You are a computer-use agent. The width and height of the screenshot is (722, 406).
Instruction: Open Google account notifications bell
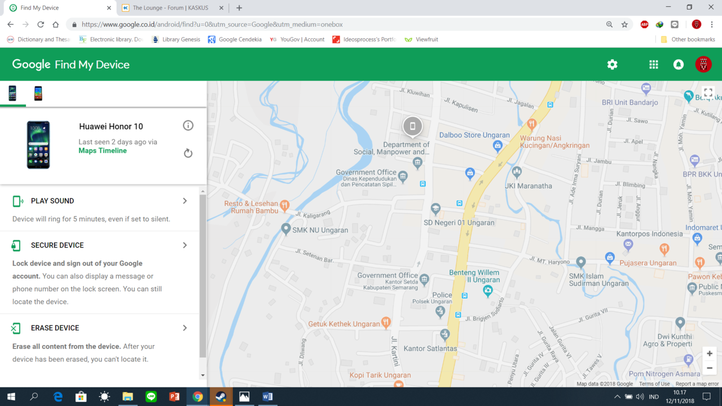(x=679, y=64)
